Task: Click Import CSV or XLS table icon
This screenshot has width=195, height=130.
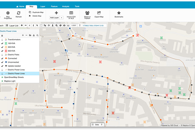Action: point(71,13)
